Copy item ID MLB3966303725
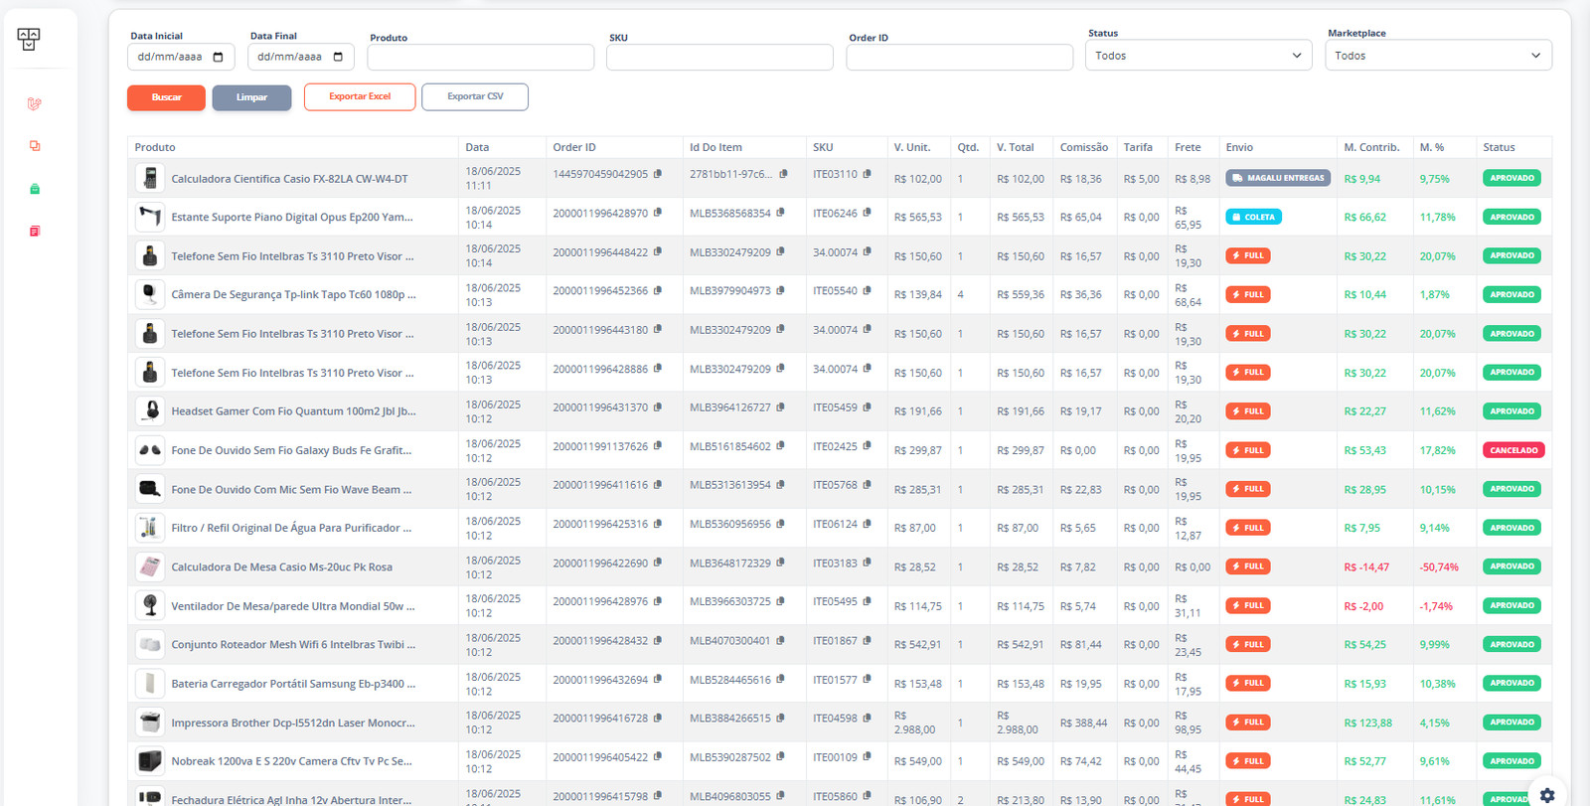Viewport: 1590px width, 806px height. (x=781, y=601)
